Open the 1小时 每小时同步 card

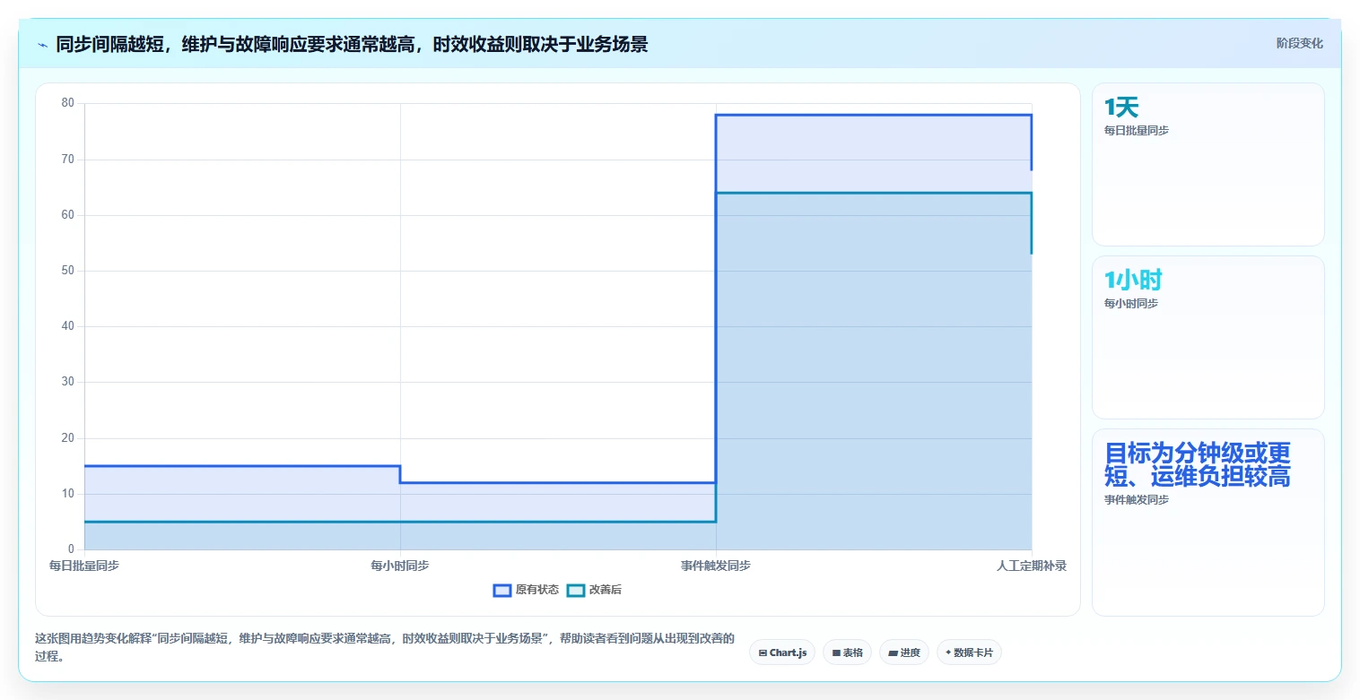click(1207, 337)
